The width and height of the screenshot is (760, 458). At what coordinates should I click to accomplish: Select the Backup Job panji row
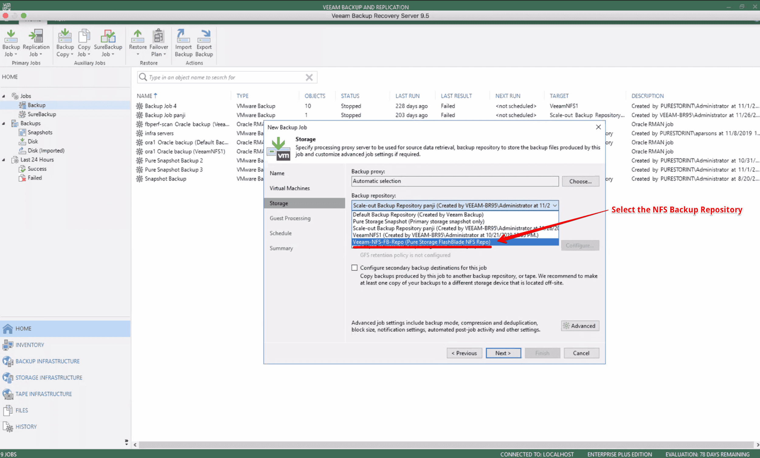tap(165, 115)
